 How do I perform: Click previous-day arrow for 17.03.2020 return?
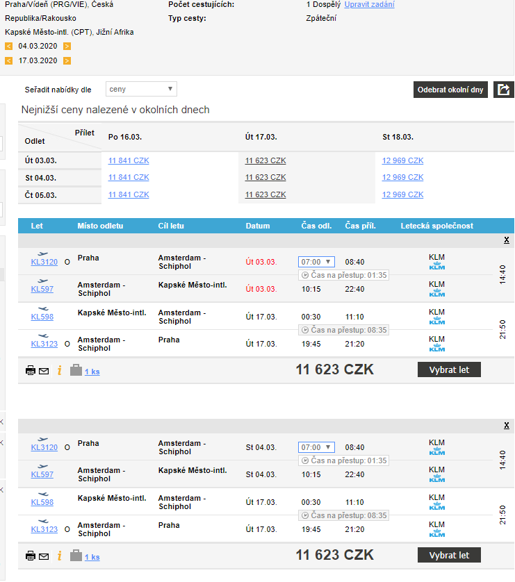(x=8, y=61)
